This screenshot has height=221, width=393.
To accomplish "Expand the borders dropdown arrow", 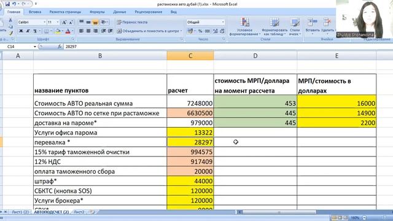I will (x=51, y=31).
